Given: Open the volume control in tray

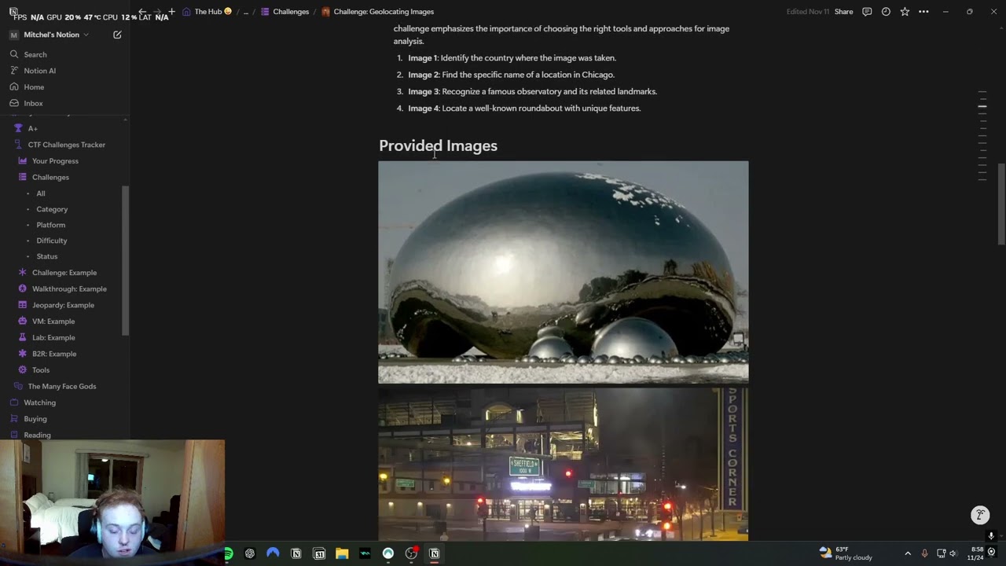Looking at the screenshot, I should coord(954,553).
